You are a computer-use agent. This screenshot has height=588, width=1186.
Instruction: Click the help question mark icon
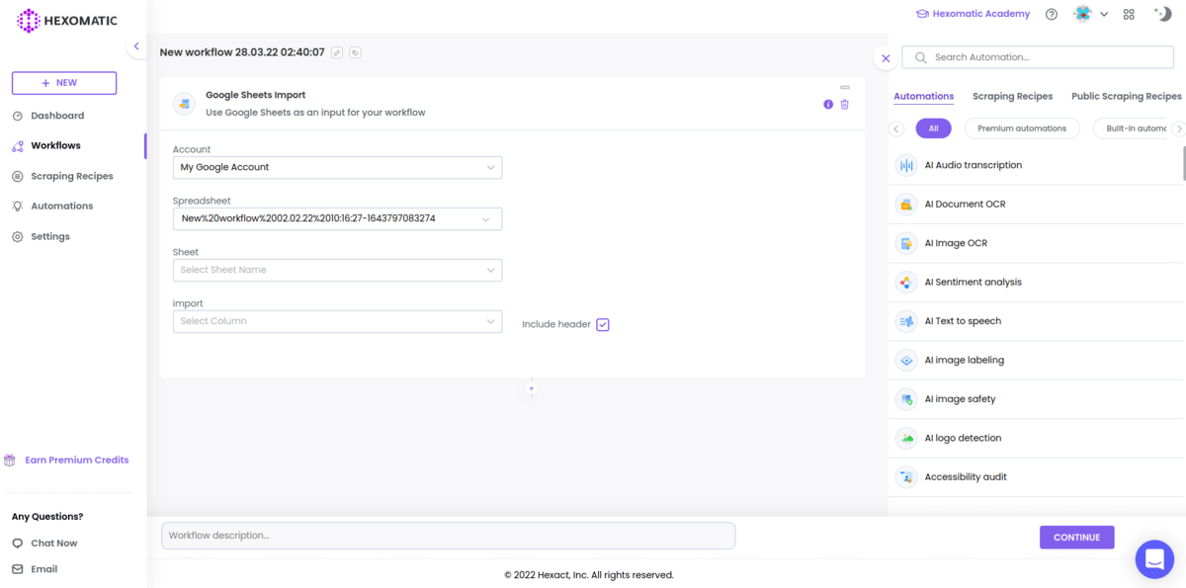(x=1051, y=14)
